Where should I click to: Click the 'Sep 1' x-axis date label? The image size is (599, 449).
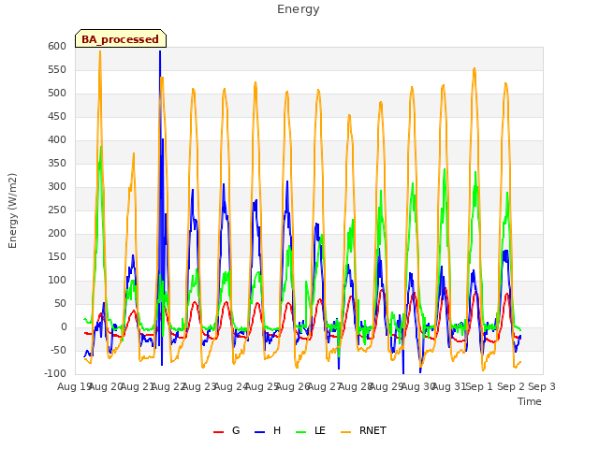click(480, 386)
